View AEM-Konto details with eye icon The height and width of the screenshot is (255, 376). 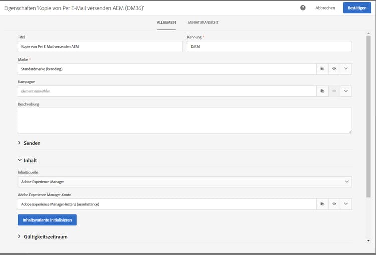[x=334, y=204]
